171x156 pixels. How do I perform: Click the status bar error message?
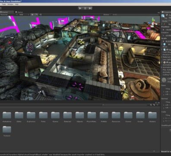point(53,155)
